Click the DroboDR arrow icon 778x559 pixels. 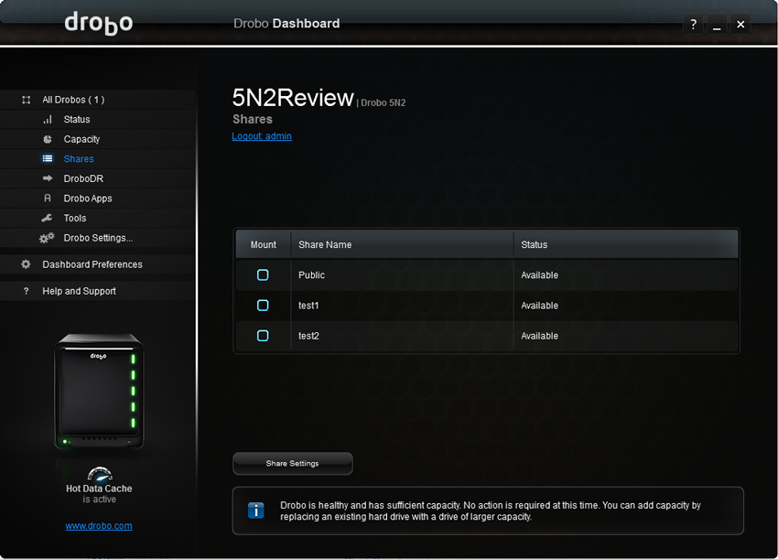48,178
